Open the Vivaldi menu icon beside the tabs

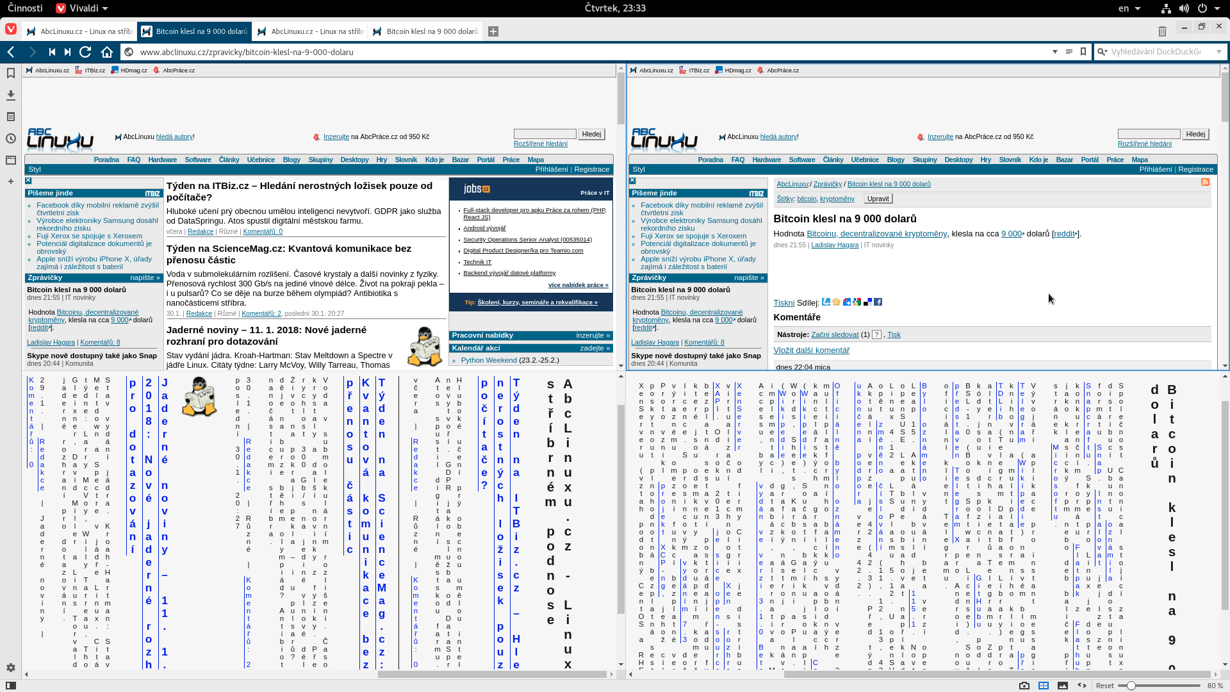(11, 29)
